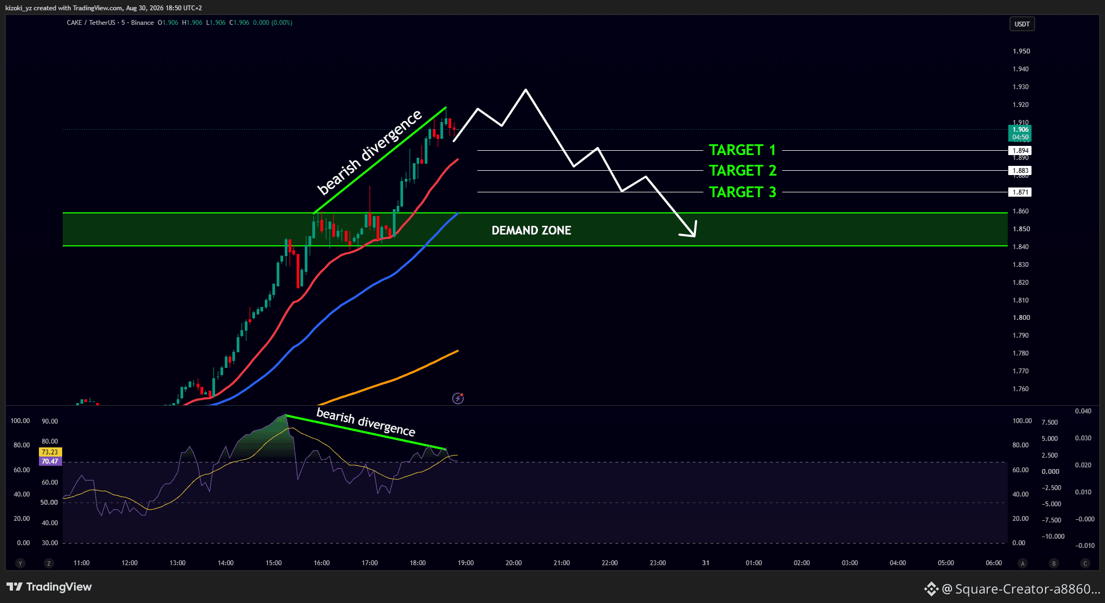This screenshot has width=1105, height=603.
Task: Click the 1.800 price axis label
Action: pyautogui.click(x=1021, y=318)
